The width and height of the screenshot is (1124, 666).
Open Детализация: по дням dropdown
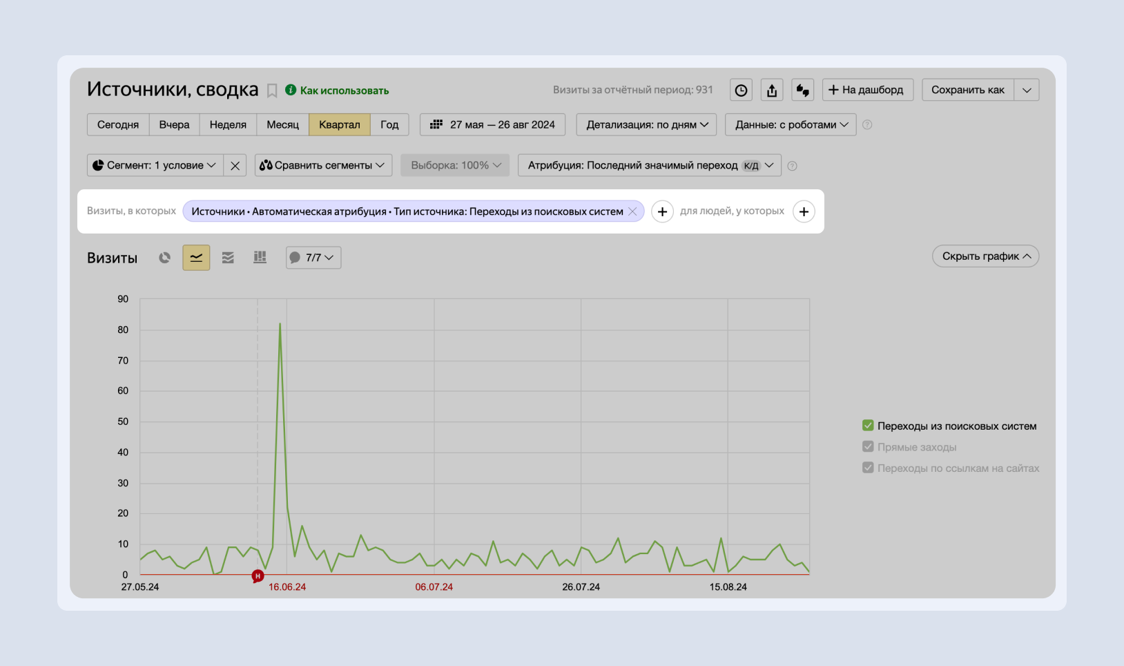(646, 124)
